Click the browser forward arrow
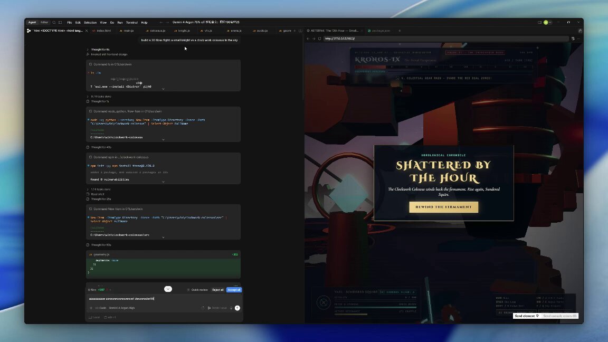This screenshot has height=342, width=608. [313, 39]
